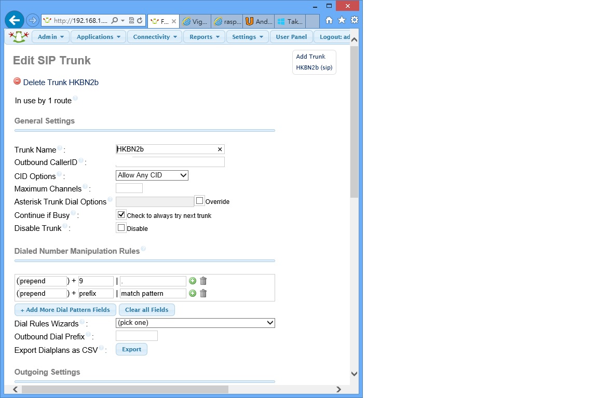Enable the Override dial options checkbox

[200, 201]
